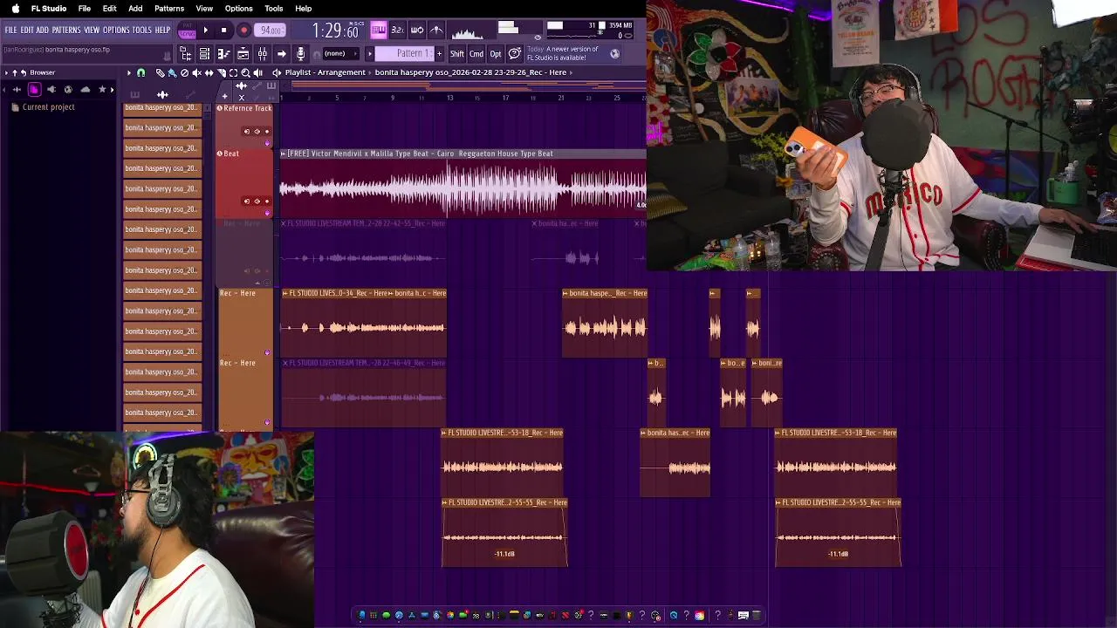This screenshot has width=1117, height=628.
Task: Open the PATTERNS menu in FL Studio
Action: [x=66, y=31]
